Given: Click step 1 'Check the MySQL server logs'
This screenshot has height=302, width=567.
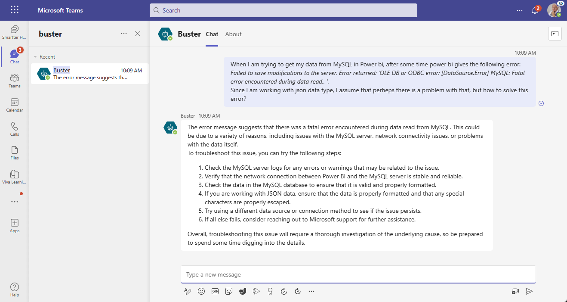Looking at the screenshot, I should (322, 168).
